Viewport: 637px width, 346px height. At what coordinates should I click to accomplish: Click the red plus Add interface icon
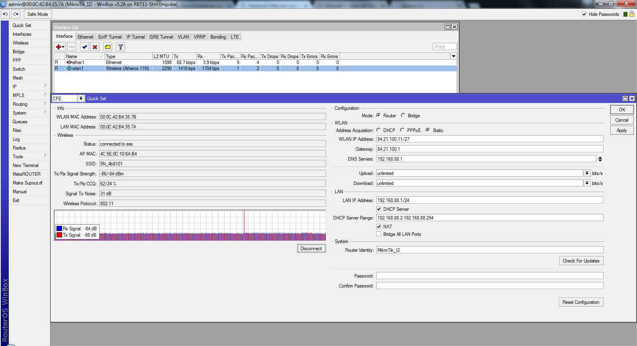point(60,47)
